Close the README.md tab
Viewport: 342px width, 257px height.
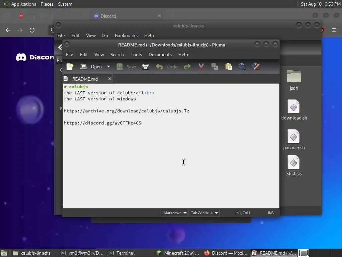(x=110, y=78)
